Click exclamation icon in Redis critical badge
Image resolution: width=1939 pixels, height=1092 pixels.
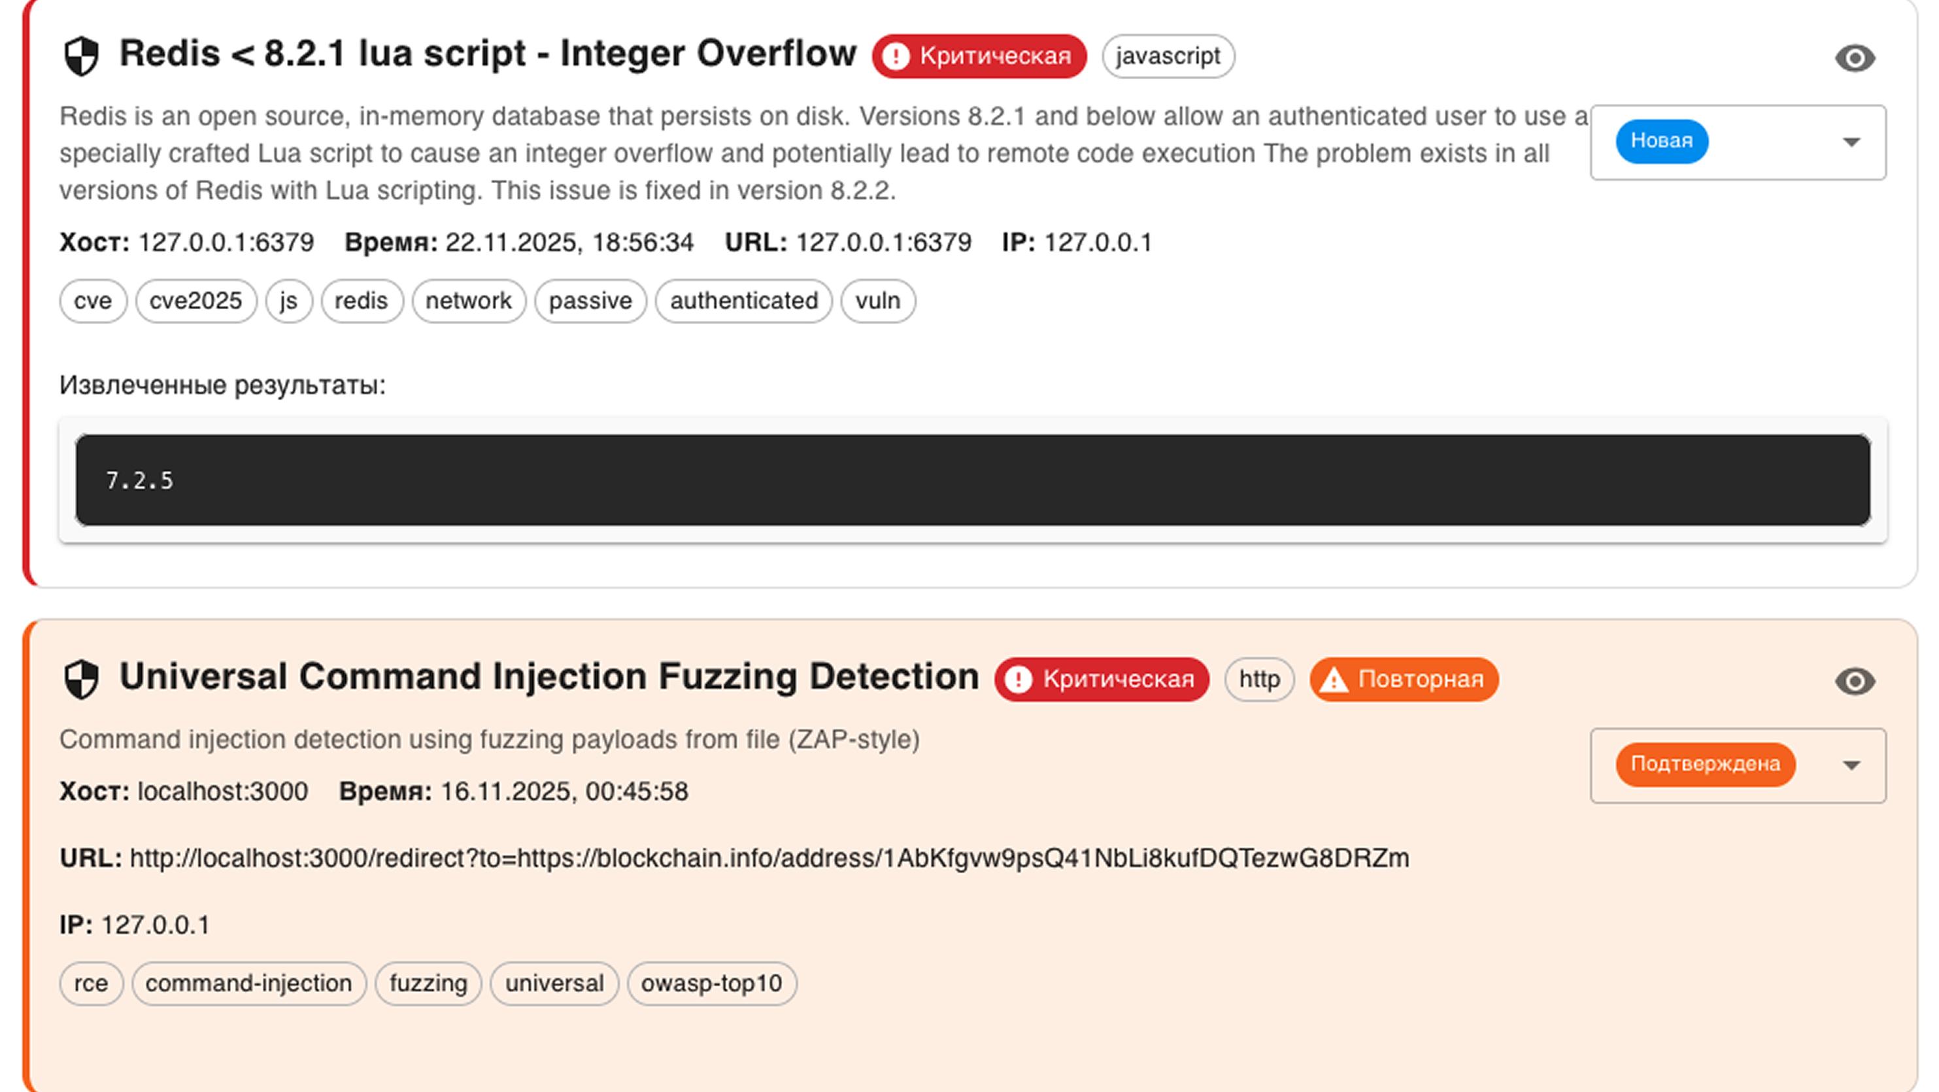tap(896, 56)
